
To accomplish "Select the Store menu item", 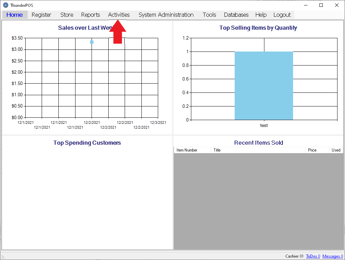I will coord(67,15).
